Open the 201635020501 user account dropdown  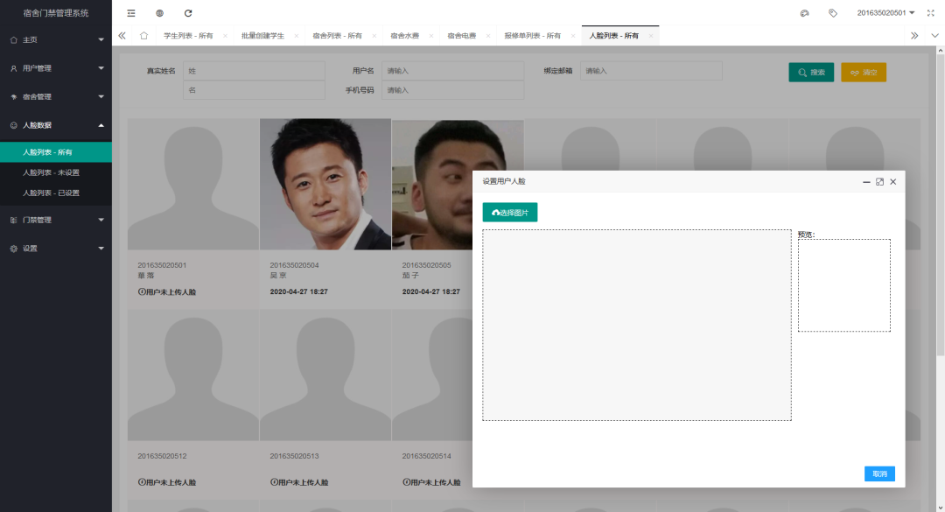coord(885,13)
